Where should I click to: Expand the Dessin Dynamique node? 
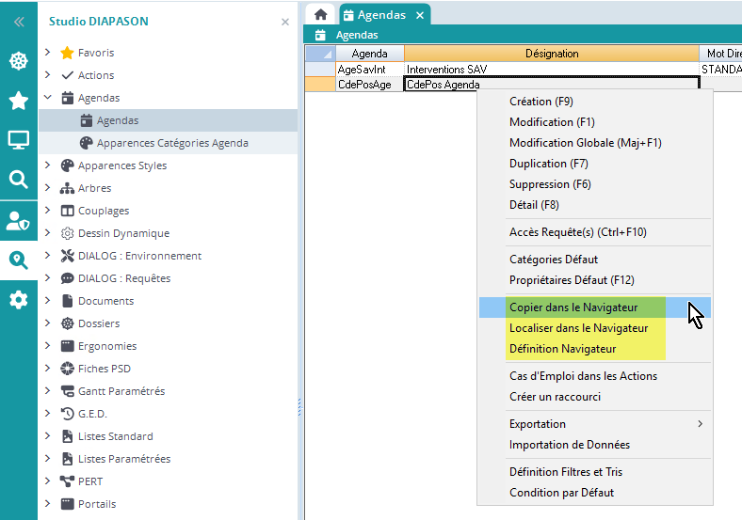pyautogui.click(x=48, y=233)
